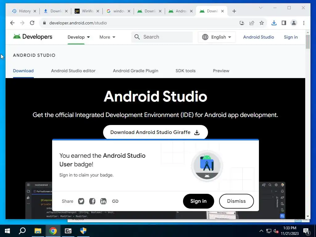The width and height of the screenshot is (316, 237).
Task: Expand the More dropdown menu
Action: 107,37
